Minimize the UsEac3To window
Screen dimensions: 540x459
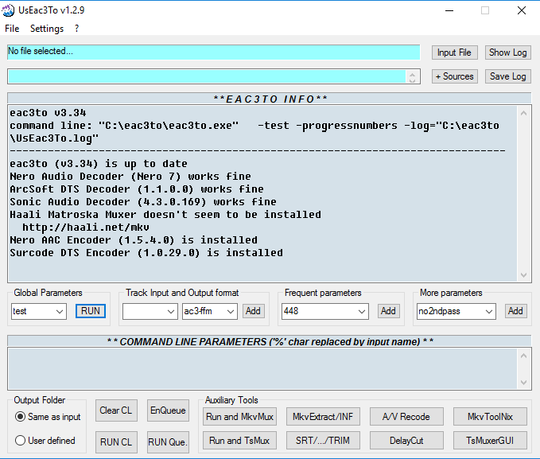click(449, 10)
